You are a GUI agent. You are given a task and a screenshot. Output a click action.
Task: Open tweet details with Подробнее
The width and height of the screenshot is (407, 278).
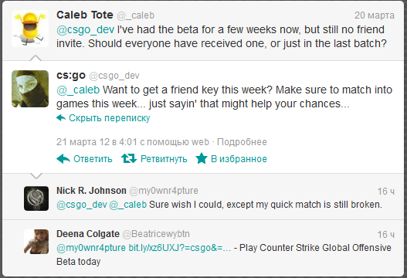pyautogui.click(x=242, y=142)
